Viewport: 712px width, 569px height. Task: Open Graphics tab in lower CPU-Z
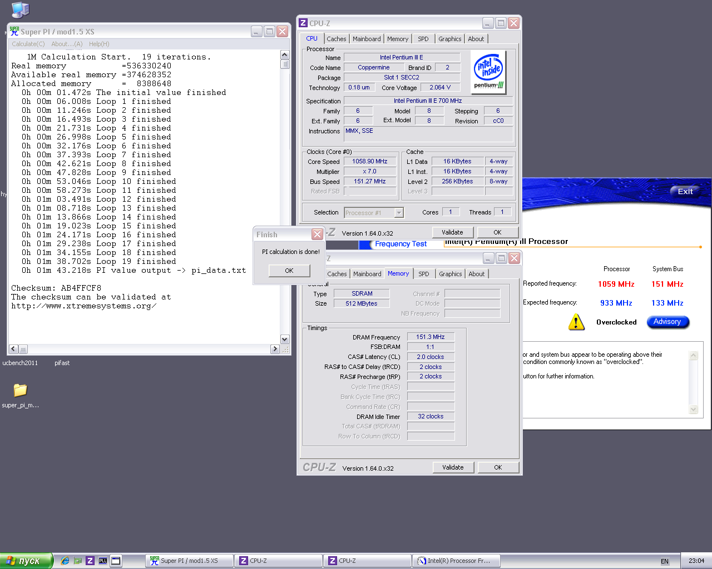[451, 274]
